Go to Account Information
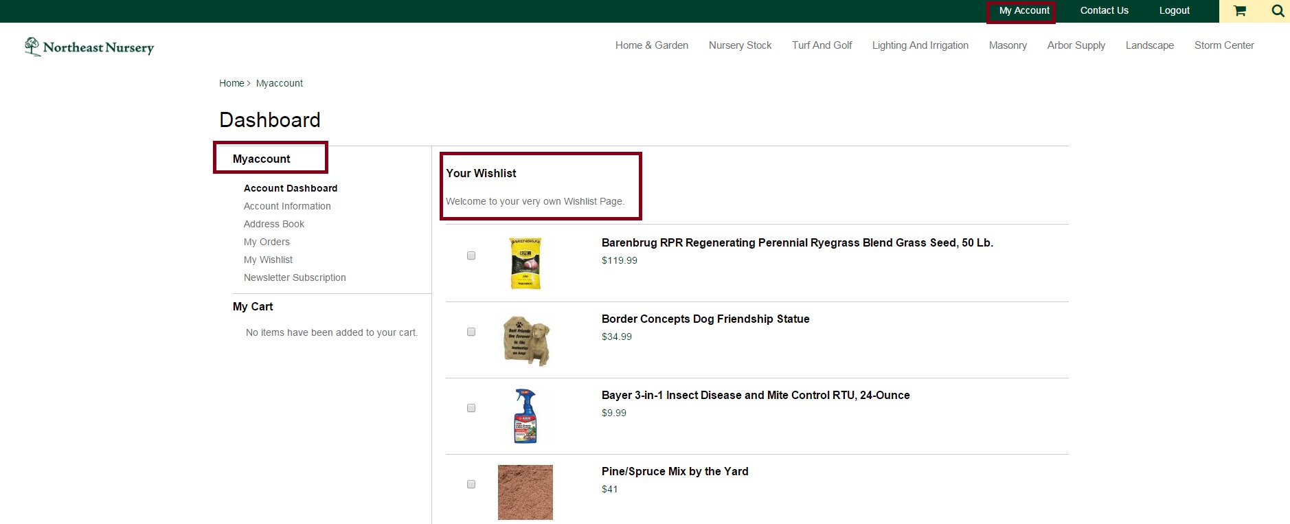The height and width of the screenshot is (524, 1290). point(287,206)
